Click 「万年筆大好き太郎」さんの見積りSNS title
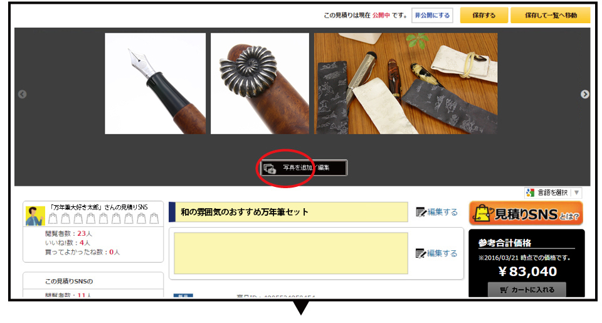Image resolution: width=602 pixels, height=323 pixels. point(98,207)
